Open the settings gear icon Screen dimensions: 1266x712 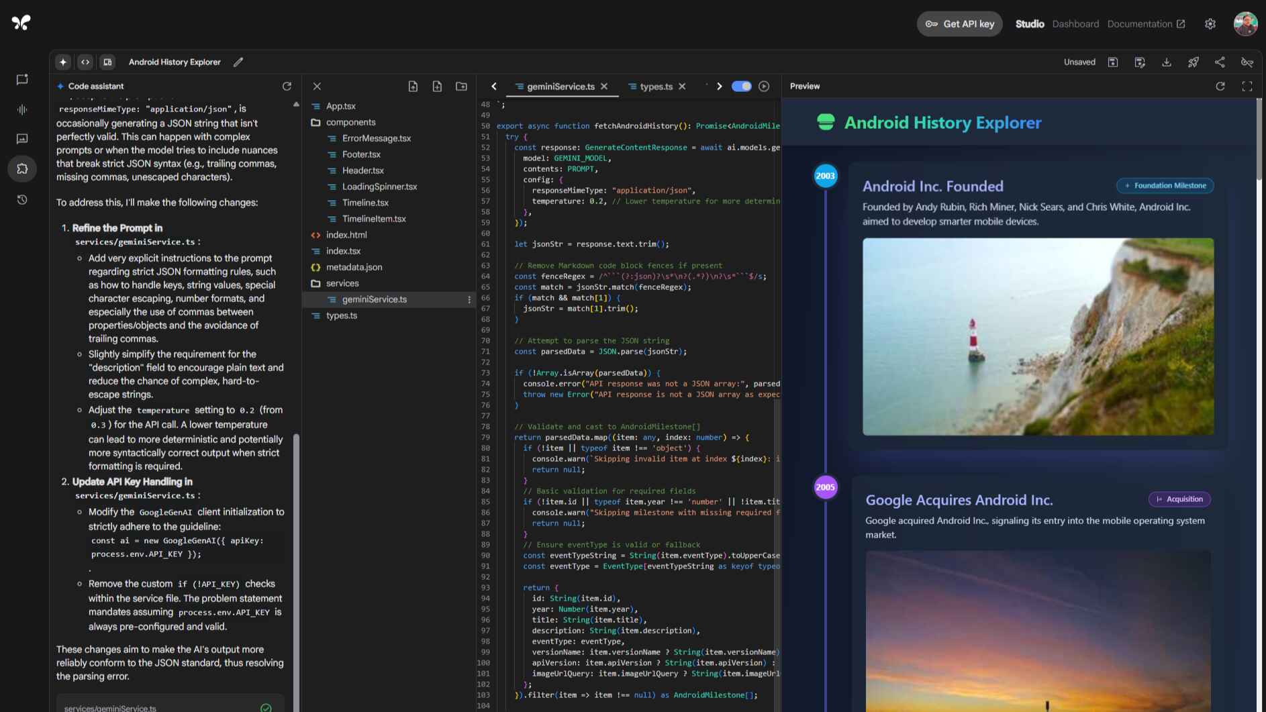point(1210,23)
